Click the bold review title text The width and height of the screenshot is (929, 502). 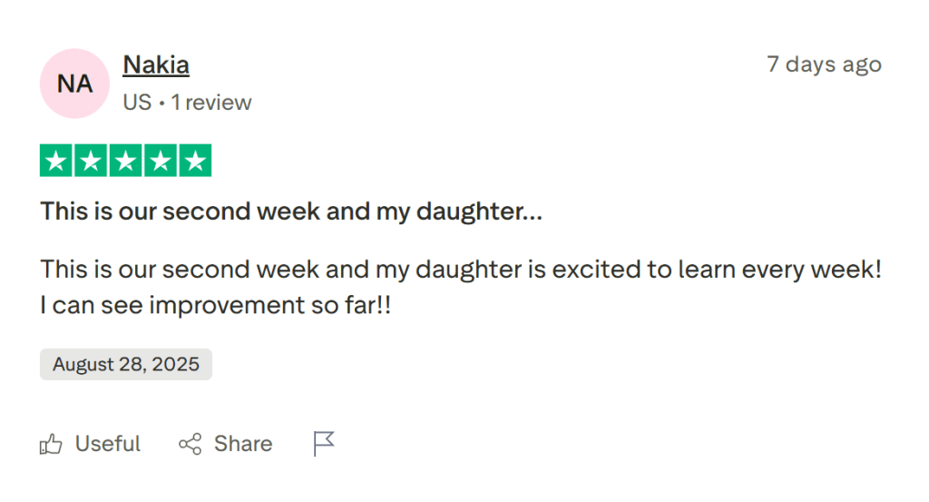(x=290, y=212)
